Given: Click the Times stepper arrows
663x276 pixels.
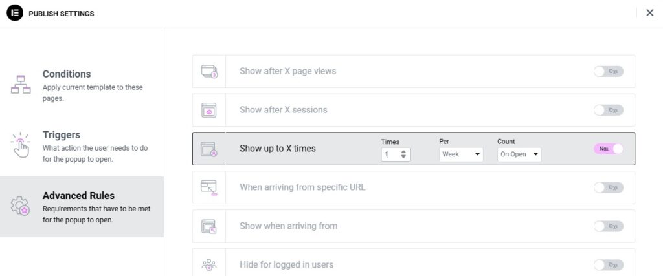Looking at the screenshot, I should pyautogui.click(x=404, y=154).
